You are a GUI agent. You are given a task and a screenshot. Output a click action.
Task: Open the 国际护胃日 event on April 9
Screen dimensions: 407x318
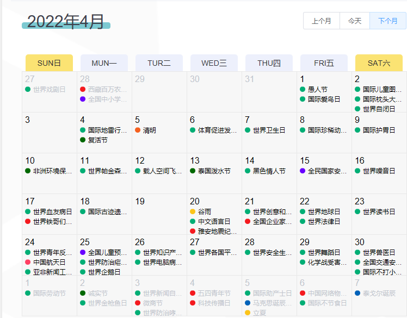(379, 130)
